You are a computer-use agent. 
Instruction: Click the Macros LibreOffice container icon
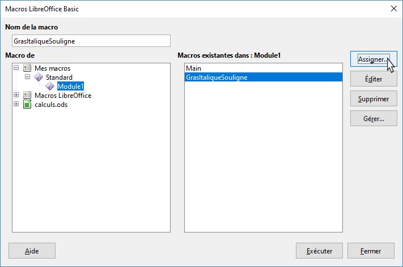27,96
